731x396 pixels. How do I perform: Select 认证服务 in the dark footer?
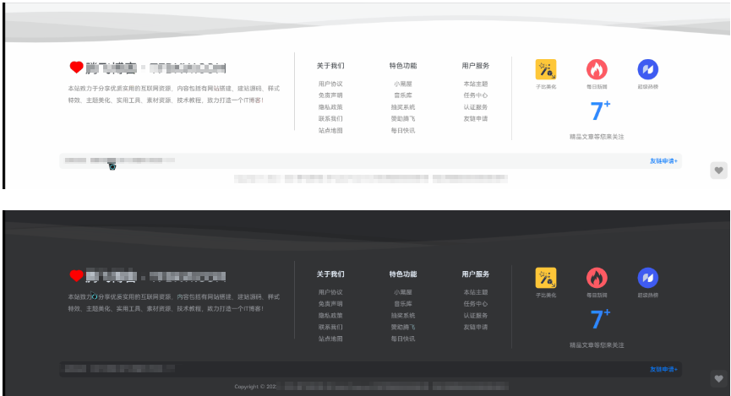click(476, 316)
